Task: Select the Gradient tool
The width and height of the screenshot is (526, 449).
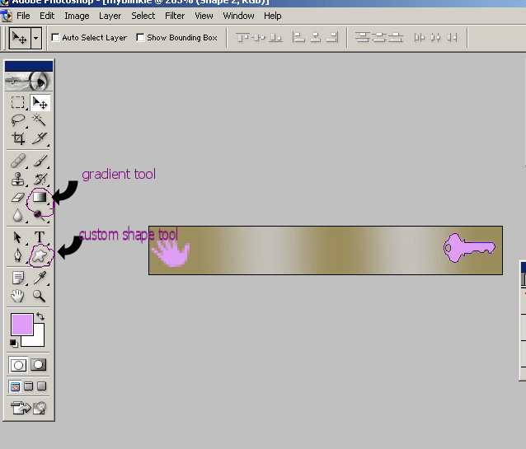Action: coord(40,197)
